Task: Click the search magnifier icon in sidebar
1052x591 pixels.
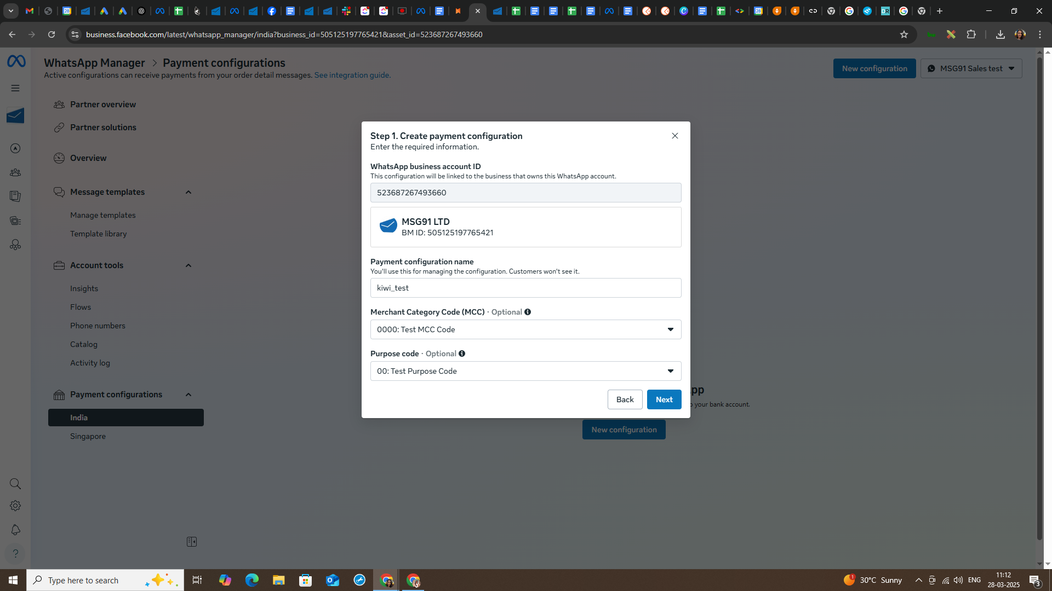Action: click(15, 484)
